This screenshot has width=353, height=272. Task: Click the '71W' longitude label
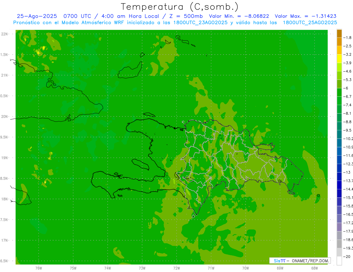pyautogui.click(x=211, y=268)
